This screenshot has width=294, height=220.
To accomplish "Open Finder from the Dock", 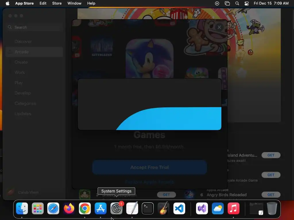I will point(22,208).
